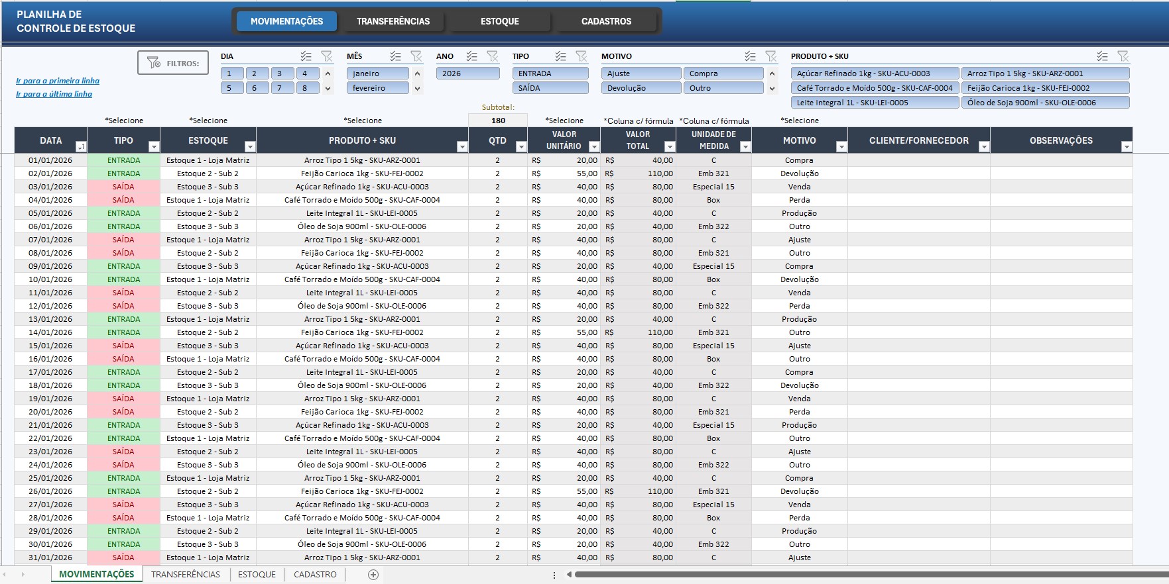Screen dimensions: 1169x584
Task: Open the MOTIVO column filter dropdown
Action: tap(841, 147)
